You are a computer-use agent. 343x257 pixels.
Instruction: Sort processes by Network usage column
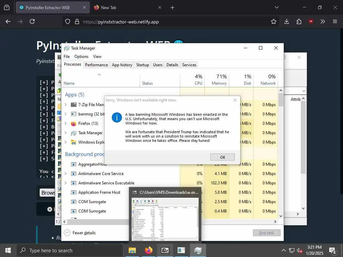pos(266,80)
